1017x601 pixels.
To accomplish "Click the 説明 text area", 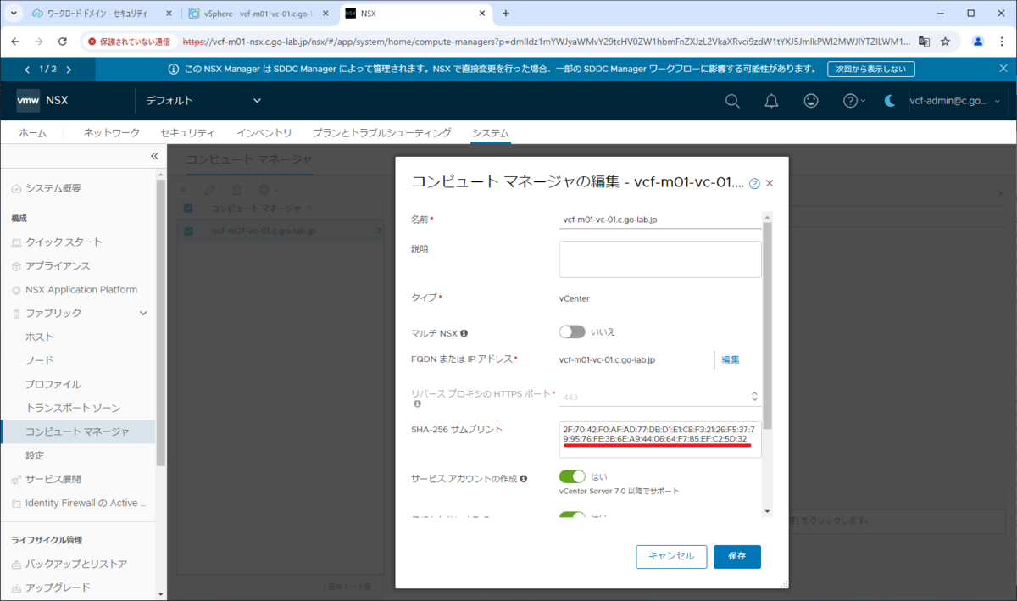I will coord(660,259).
